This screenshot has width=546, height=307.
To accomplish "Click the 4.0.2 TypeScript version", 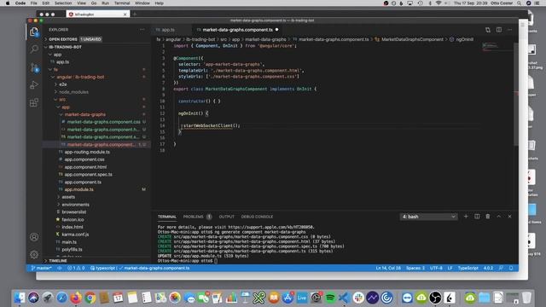I will tap(488, 268).
